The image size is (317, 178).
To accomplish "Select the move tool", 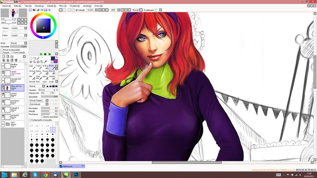I will coord(31,62).
